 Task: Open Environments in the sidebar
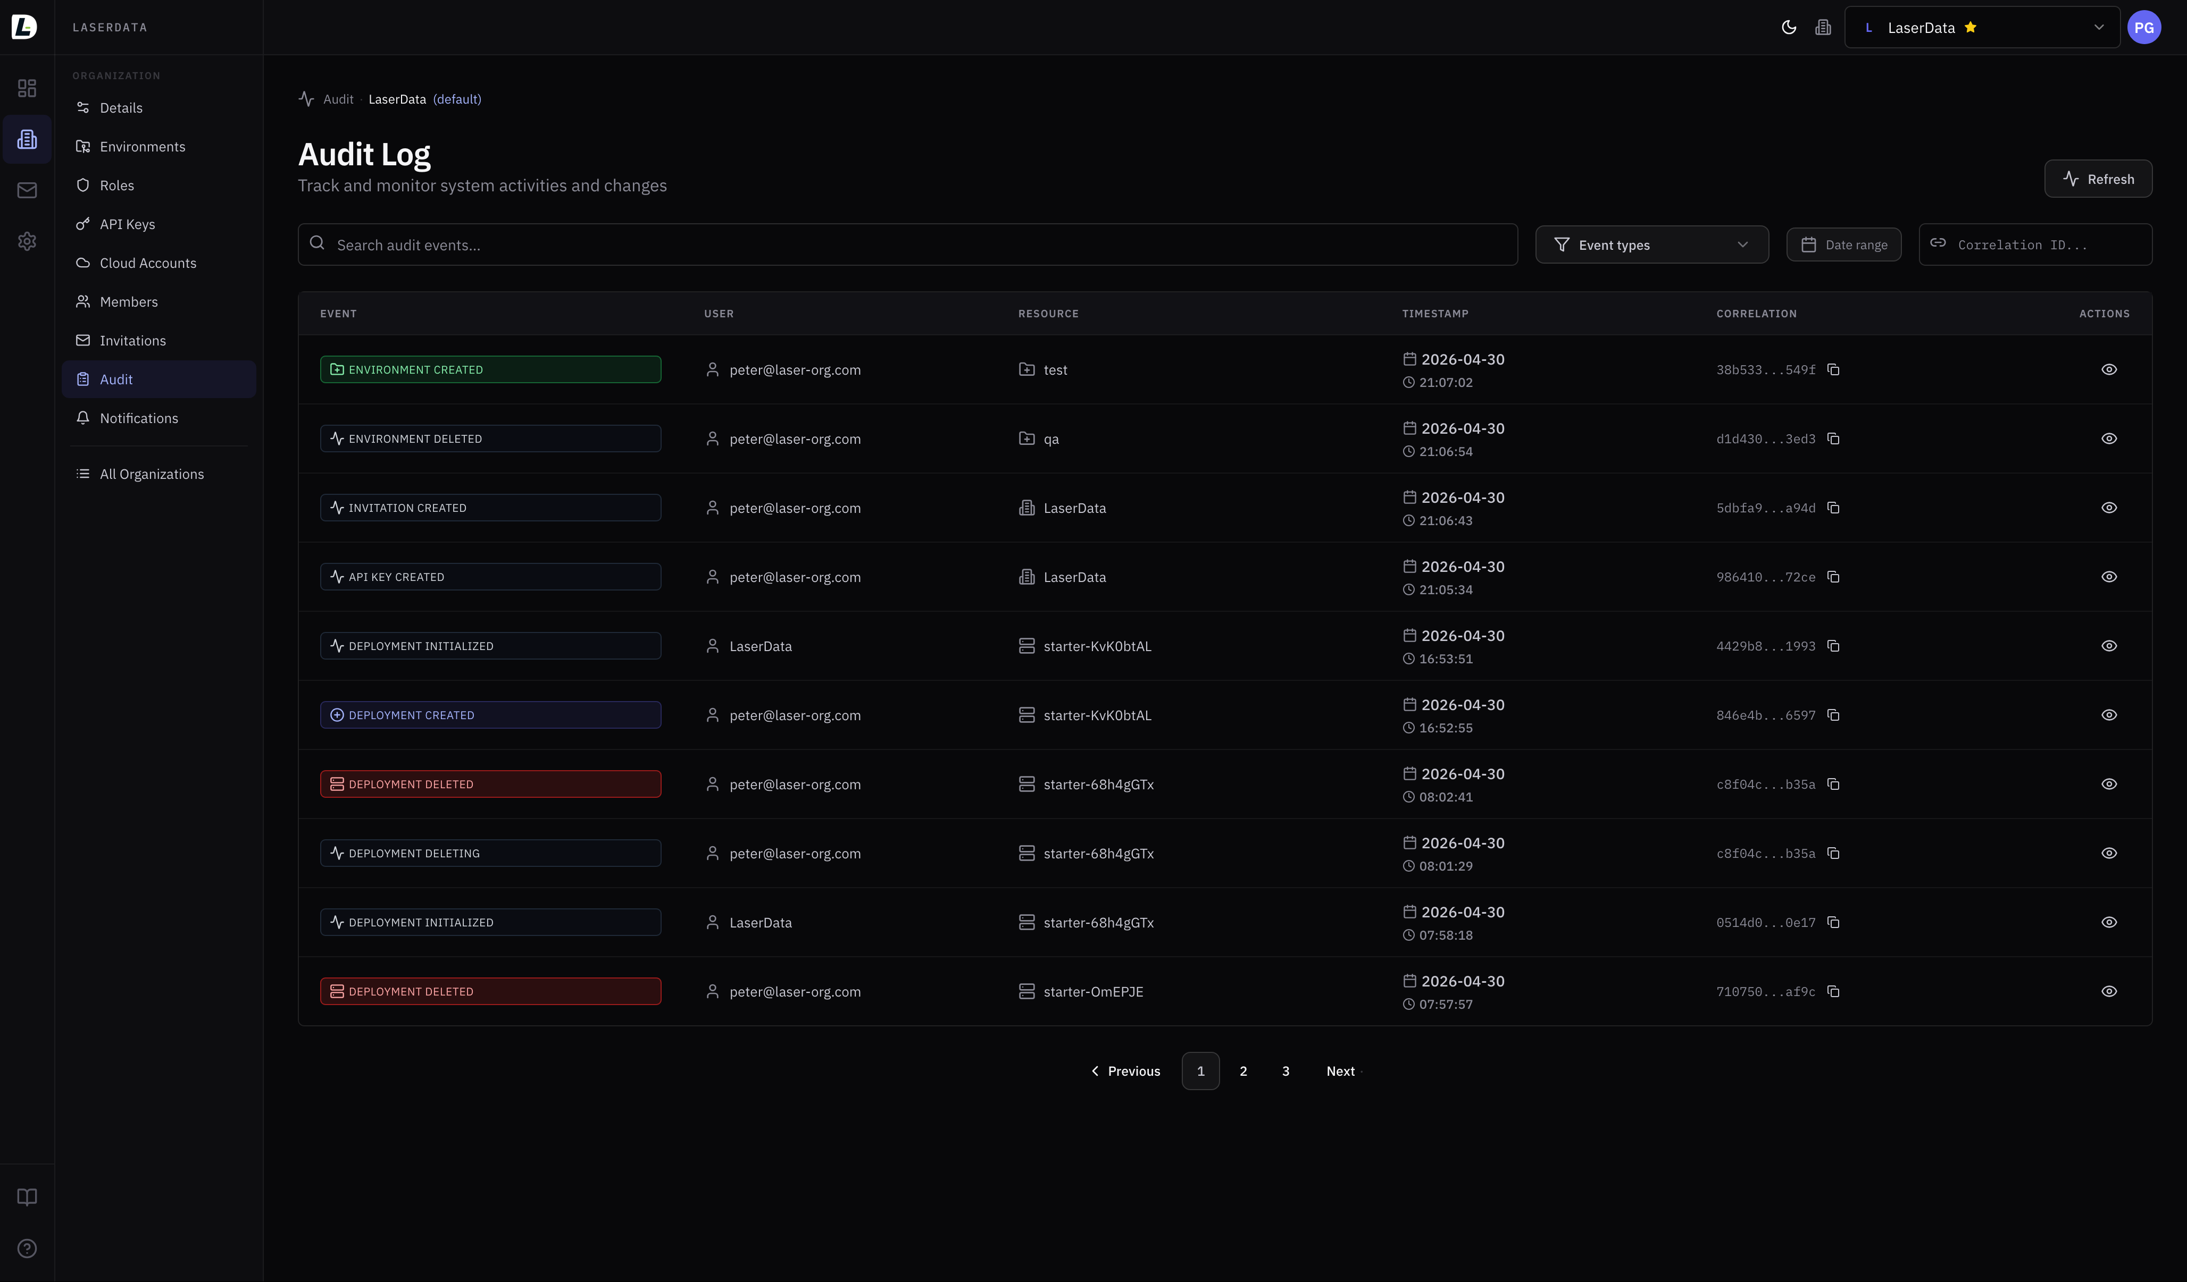tap(159, 147)
